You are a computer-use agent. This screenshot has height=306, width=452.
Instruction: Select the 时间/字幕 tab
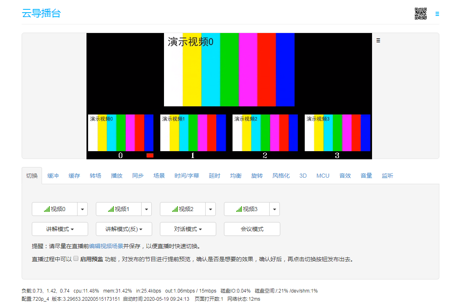click(187, 176)
